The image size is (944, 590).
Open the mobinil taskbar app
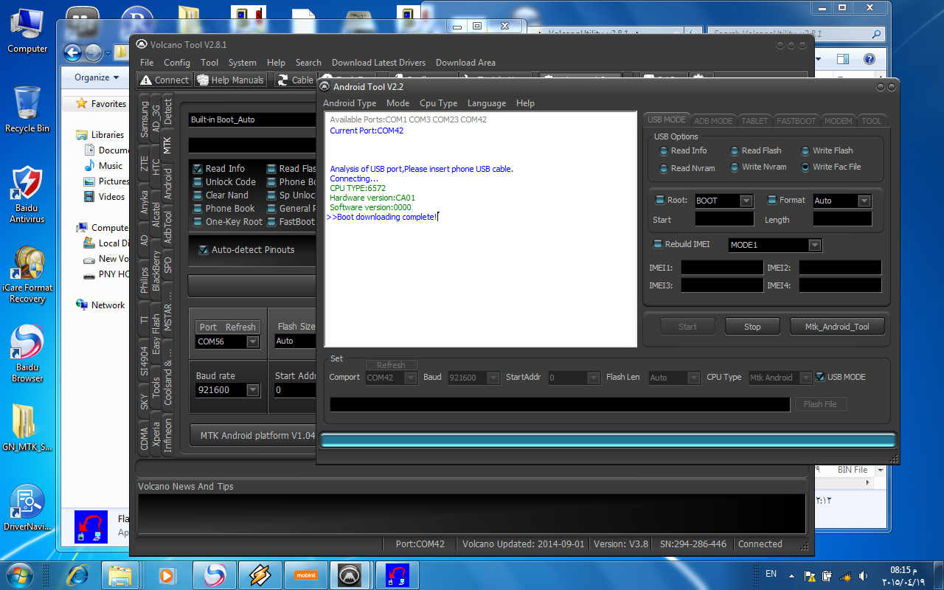point(306,575)
